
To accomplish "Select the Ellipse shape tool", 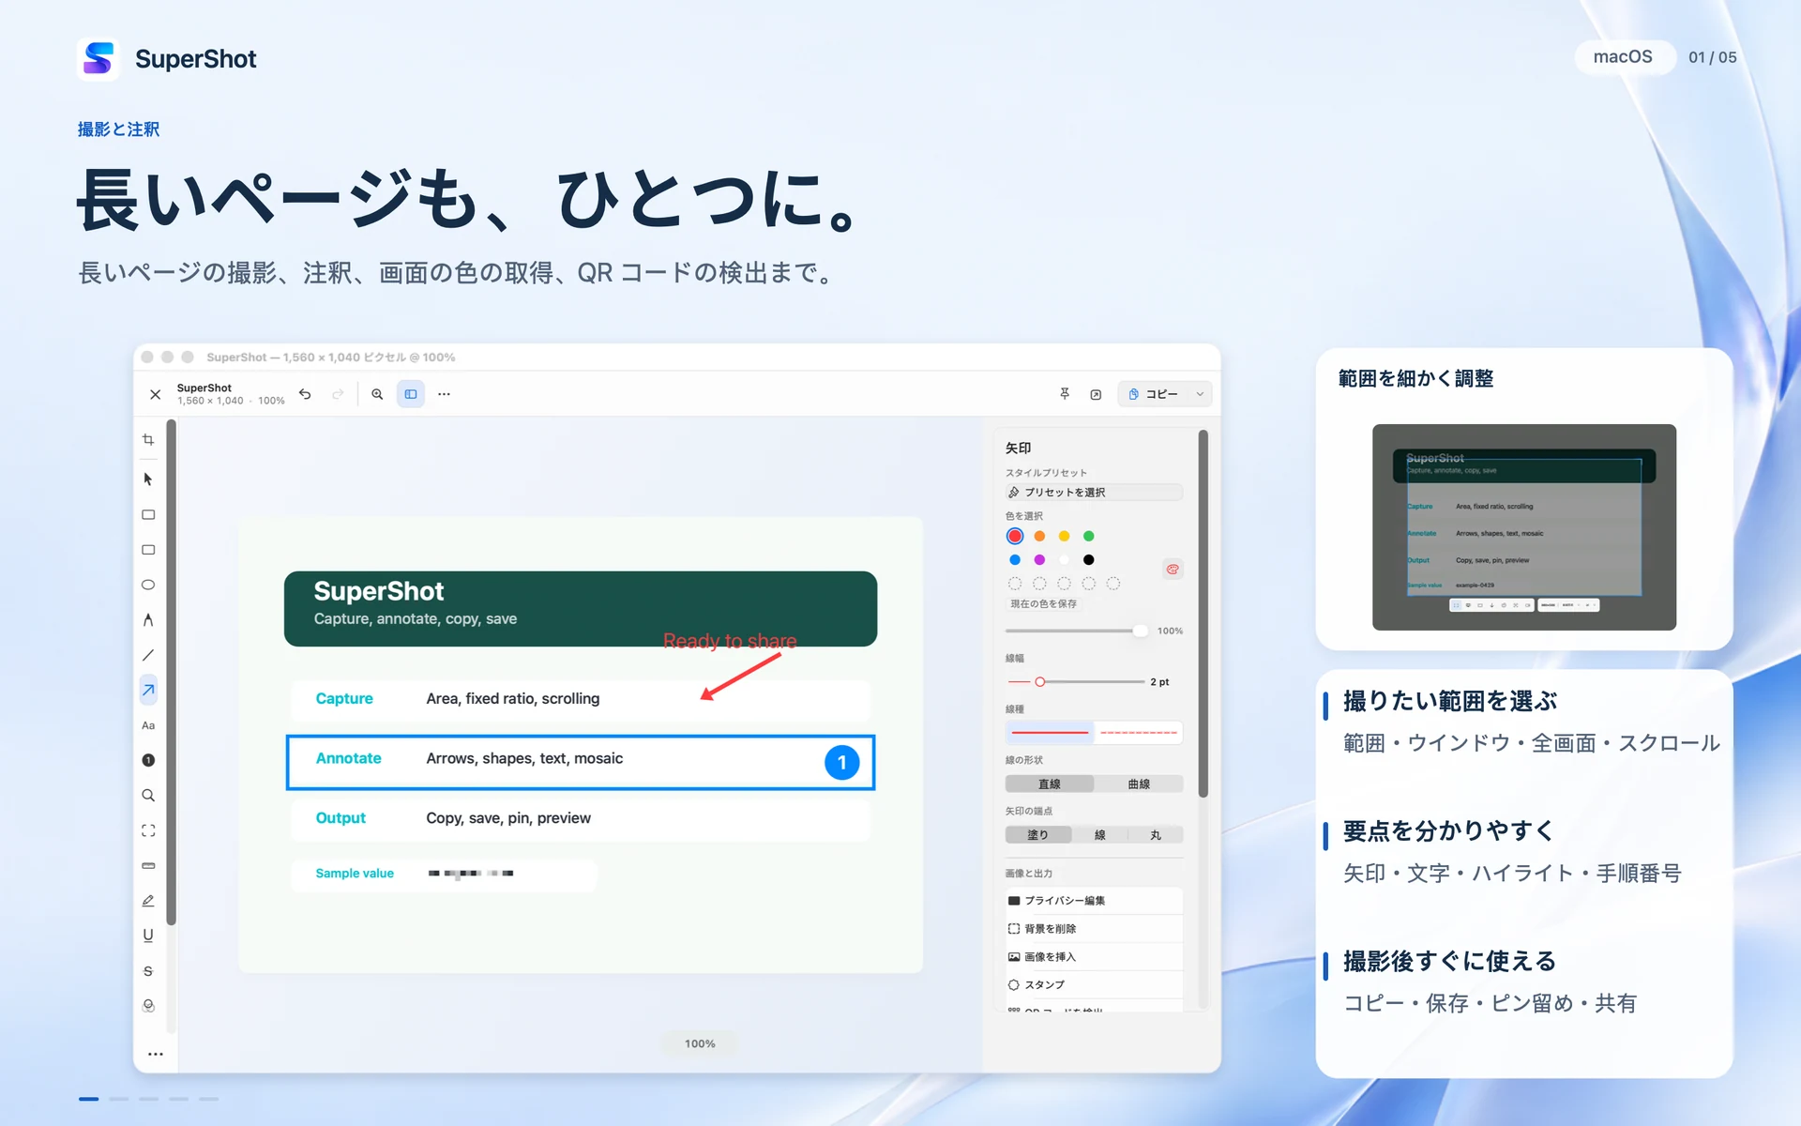I will click(x=148, y=585).
